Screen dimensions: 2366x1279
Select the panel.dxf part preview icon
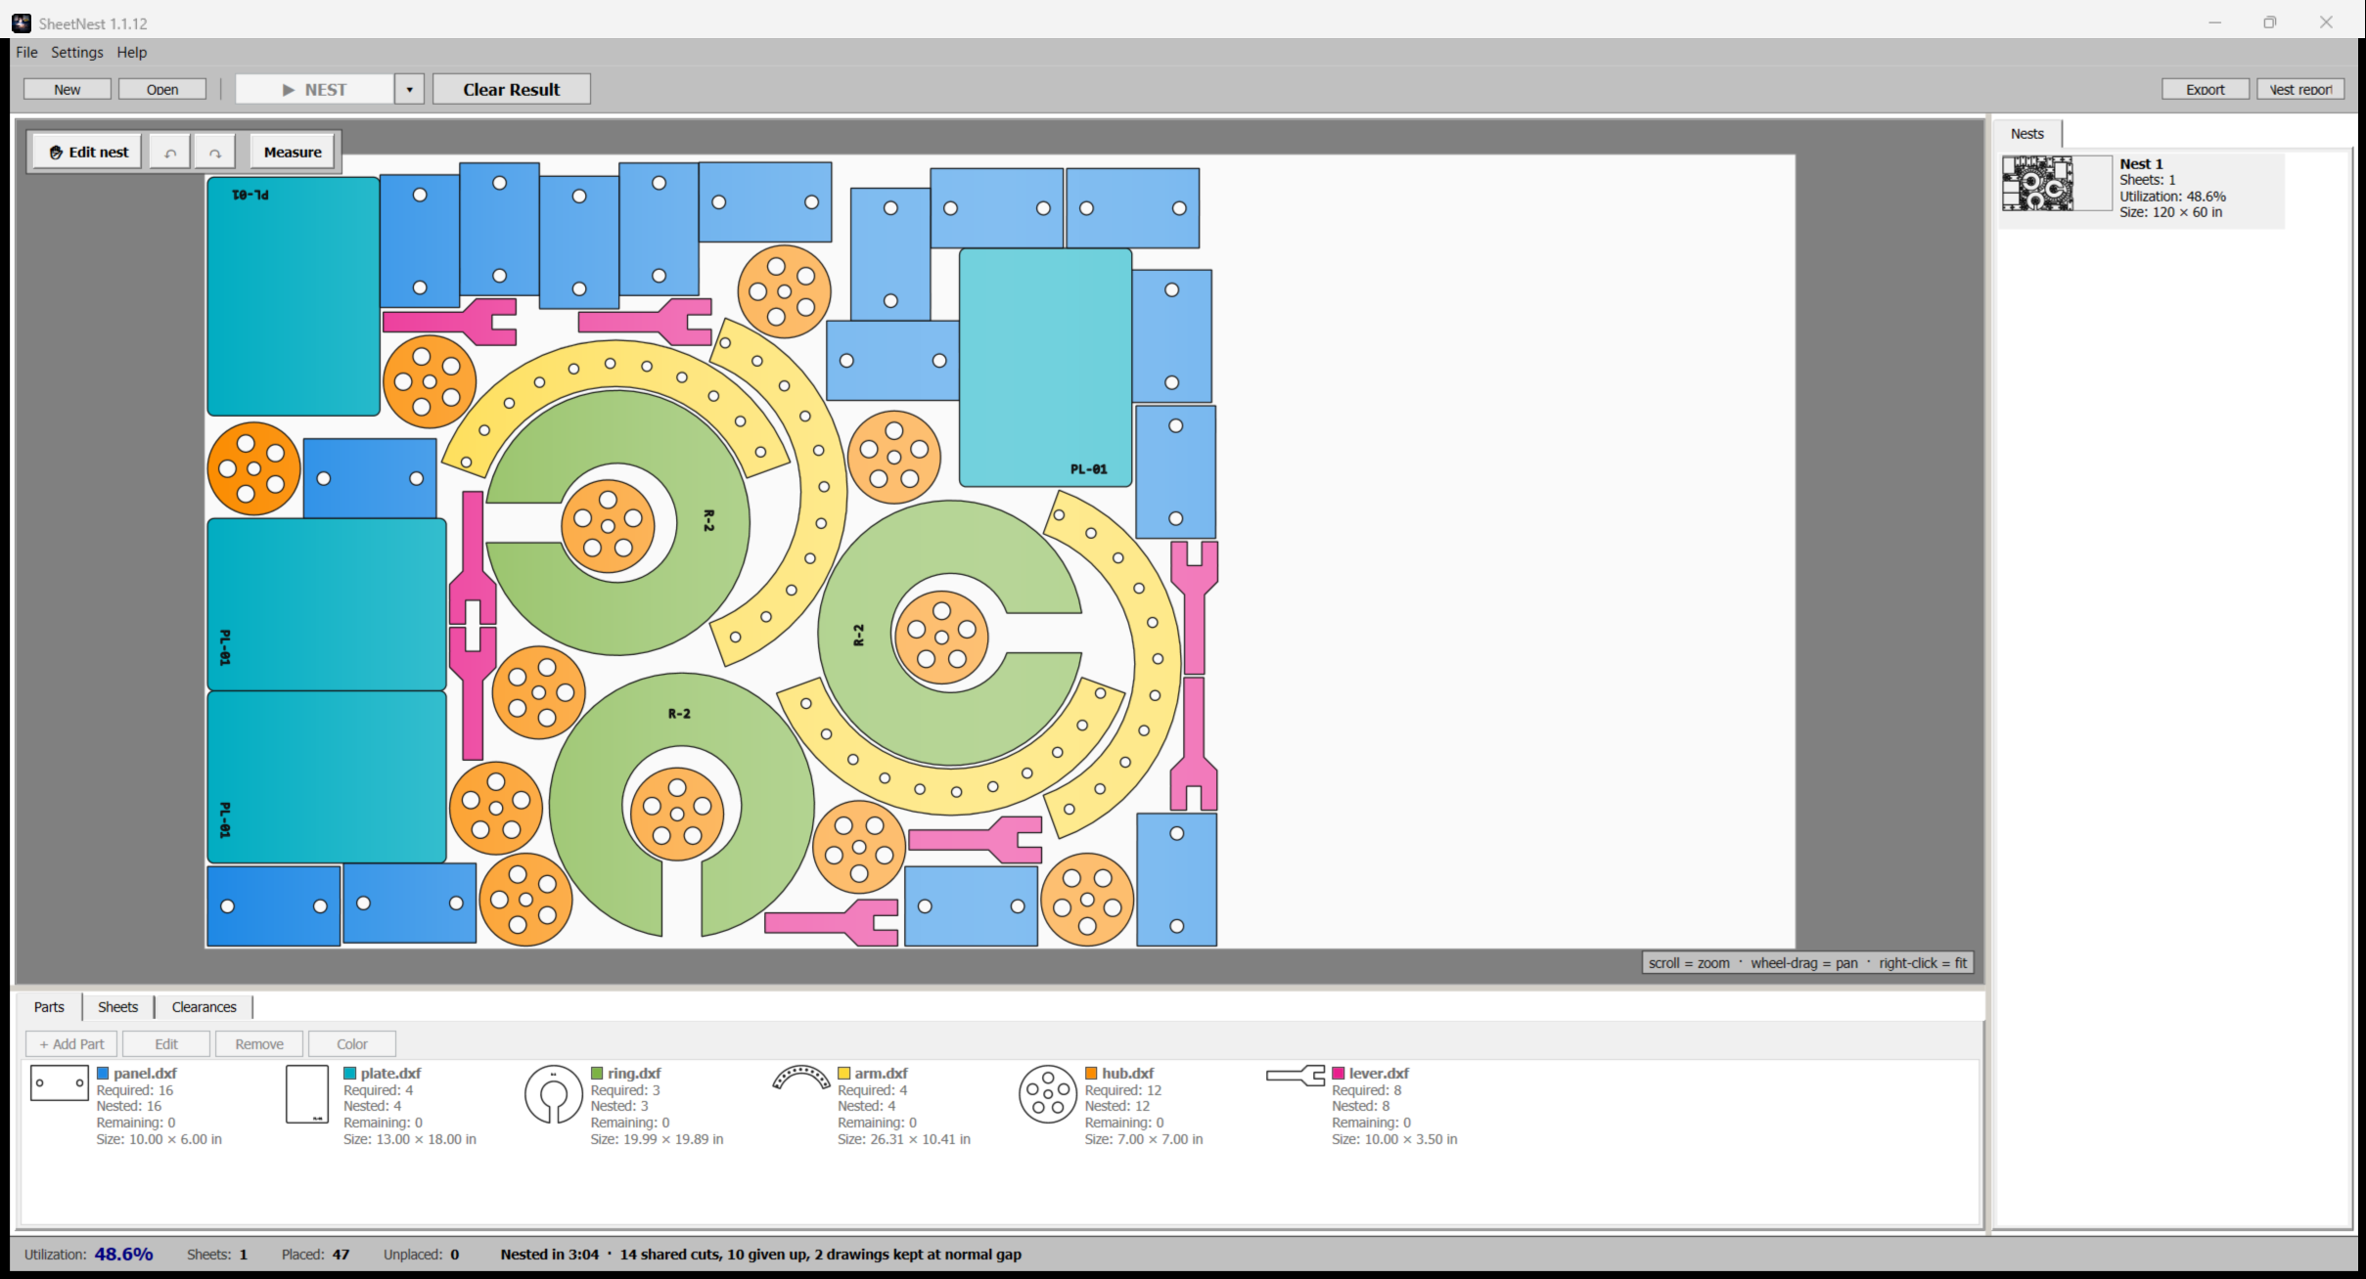click(60, 1083)
